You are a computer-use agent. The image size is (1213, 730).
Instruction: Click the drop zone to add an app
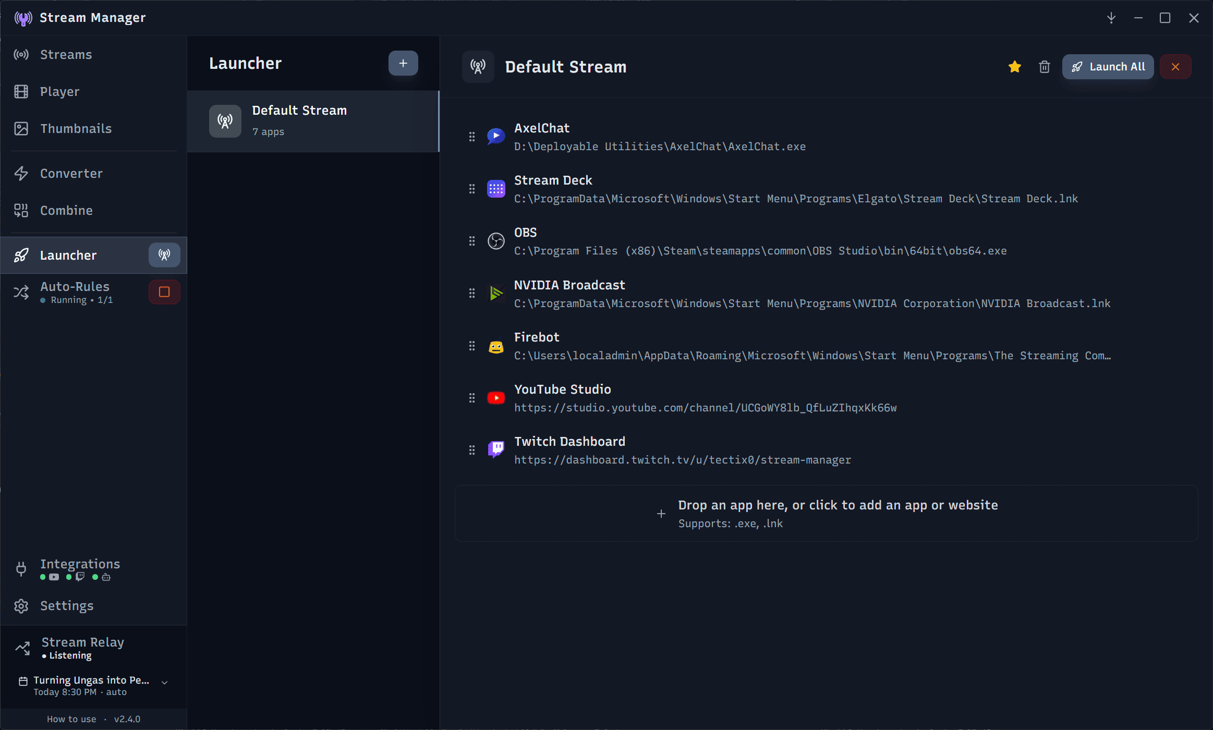pos(827,514)
